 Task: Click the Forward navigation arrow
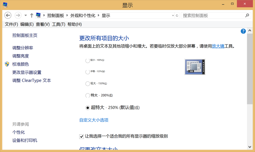18,15
